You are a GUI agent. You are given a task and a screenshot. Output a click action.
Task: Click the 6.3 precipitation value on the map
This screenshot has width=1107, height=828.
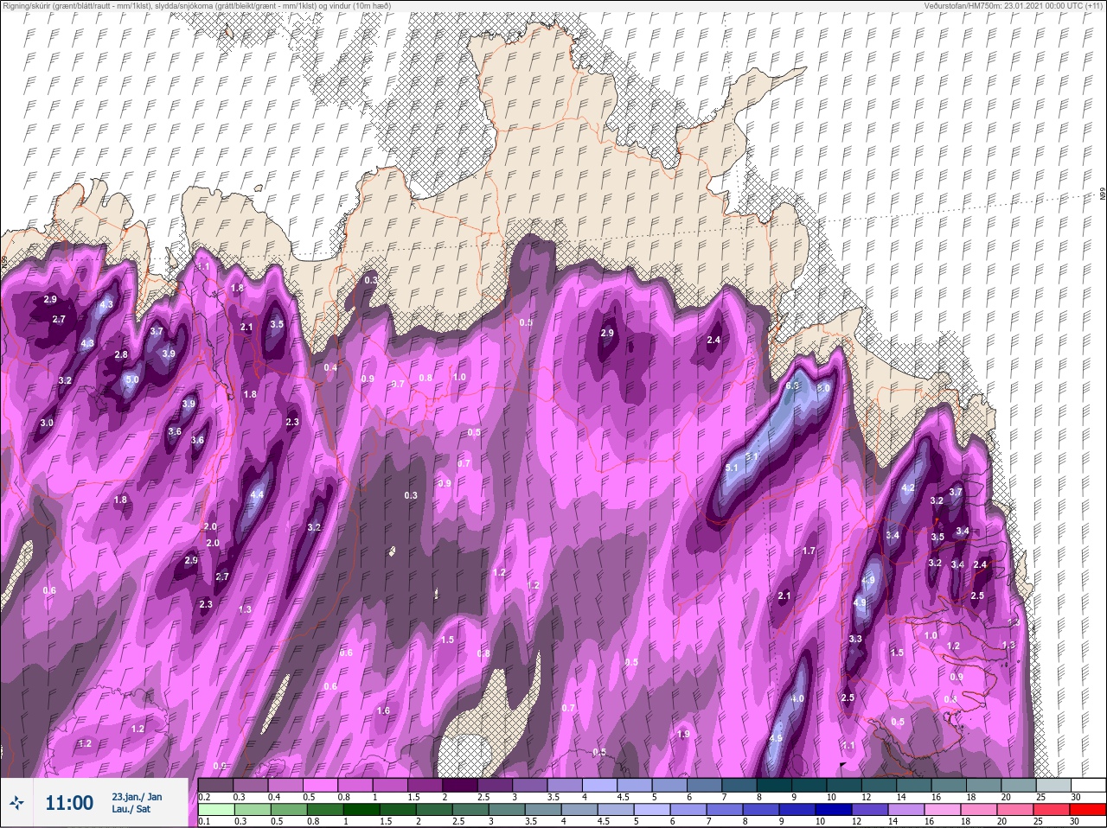pyautogui.click(x=791, y=386)
